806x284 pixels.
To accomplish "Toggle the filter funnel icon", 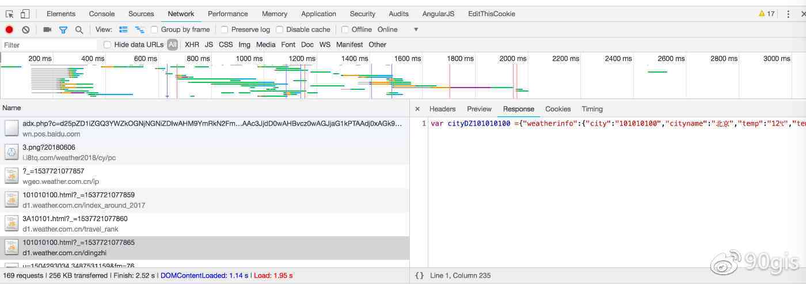I will (x=63, y=29).
